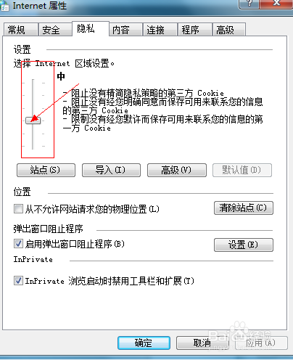This screenshot has height=360, width=293.
Task: Click the Internet 属性 title bar icon
Action: tap(4, 6)
